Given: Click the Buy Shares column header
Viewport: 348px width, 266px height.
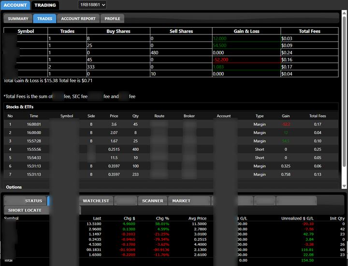Looking at the screenshot, I should 118,31.
